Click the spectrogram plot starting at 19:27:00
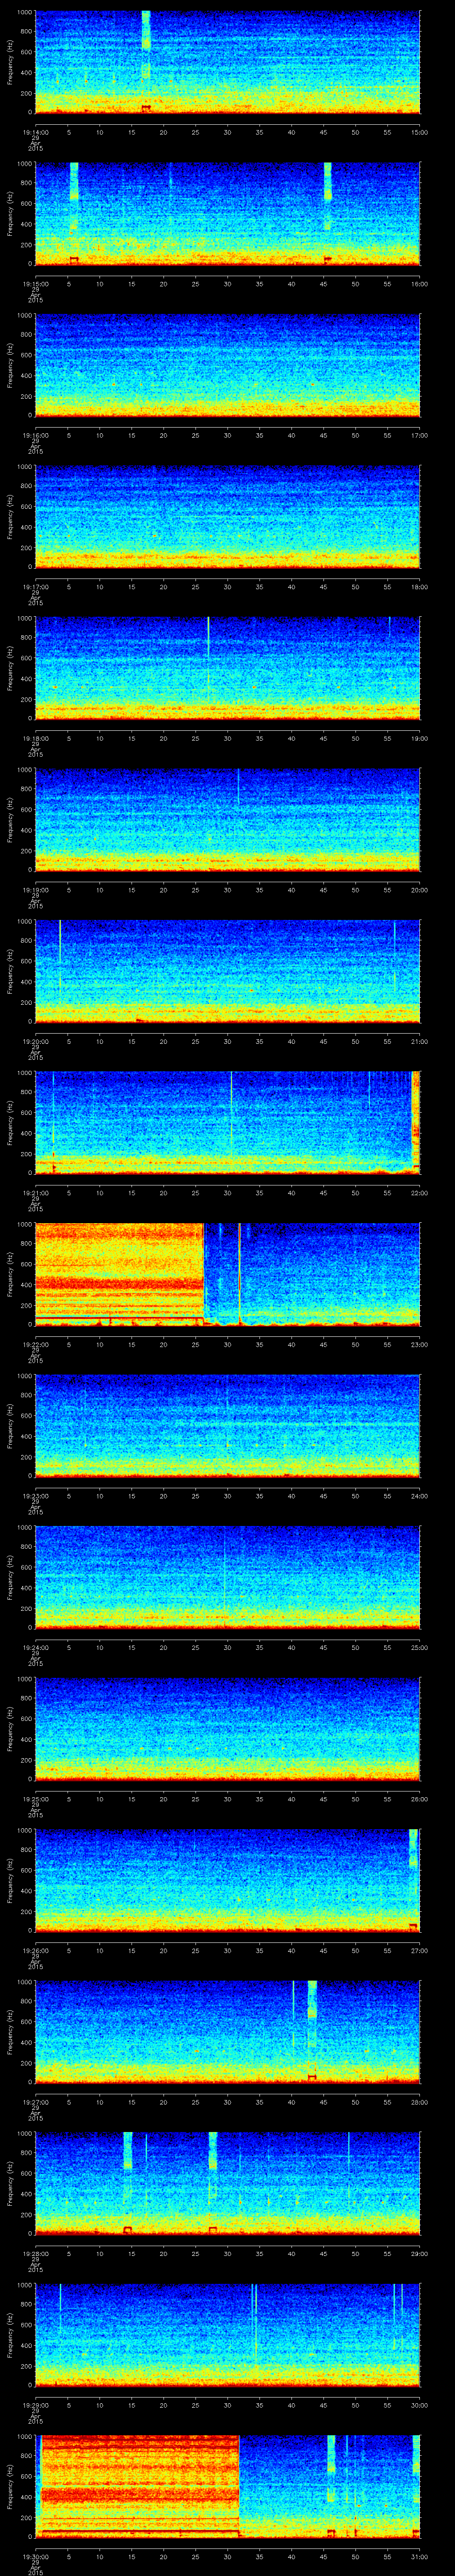 pos(227,2032)
